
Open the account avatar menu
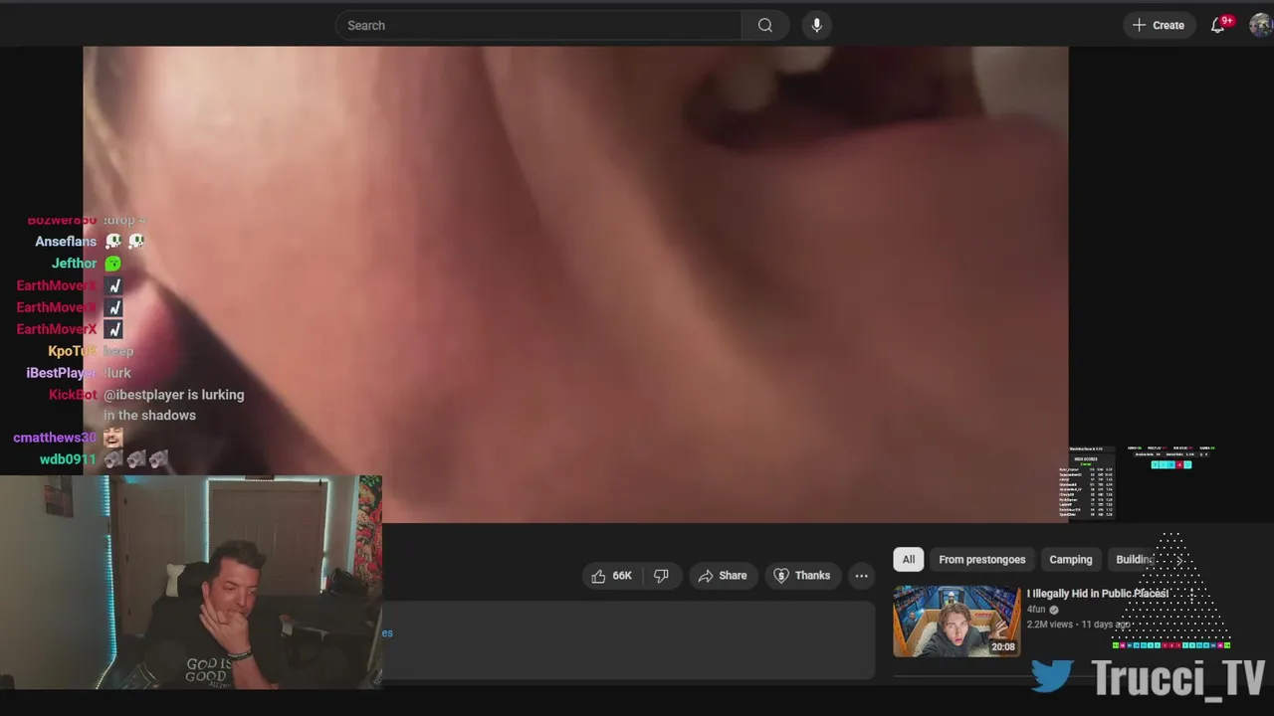(1260, 25)
